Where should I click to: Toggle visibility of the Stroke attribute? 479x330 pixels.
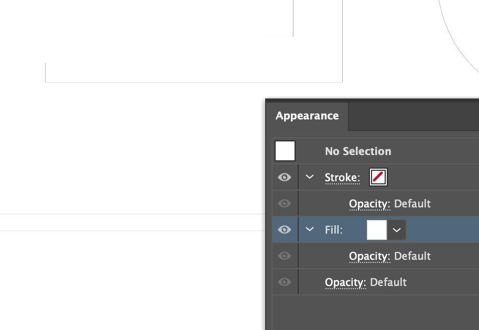[285, 177]
